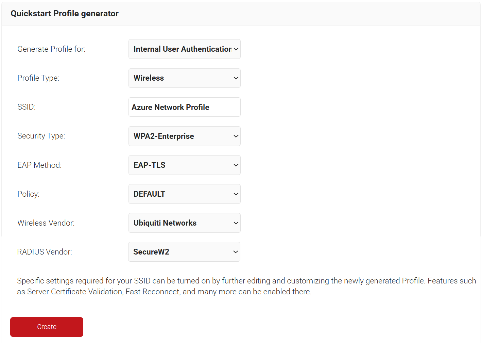This screenshot has height=343, width=482.
Task: Click the "Wireless Vendor:" label
Action: [x=46, y=223]
